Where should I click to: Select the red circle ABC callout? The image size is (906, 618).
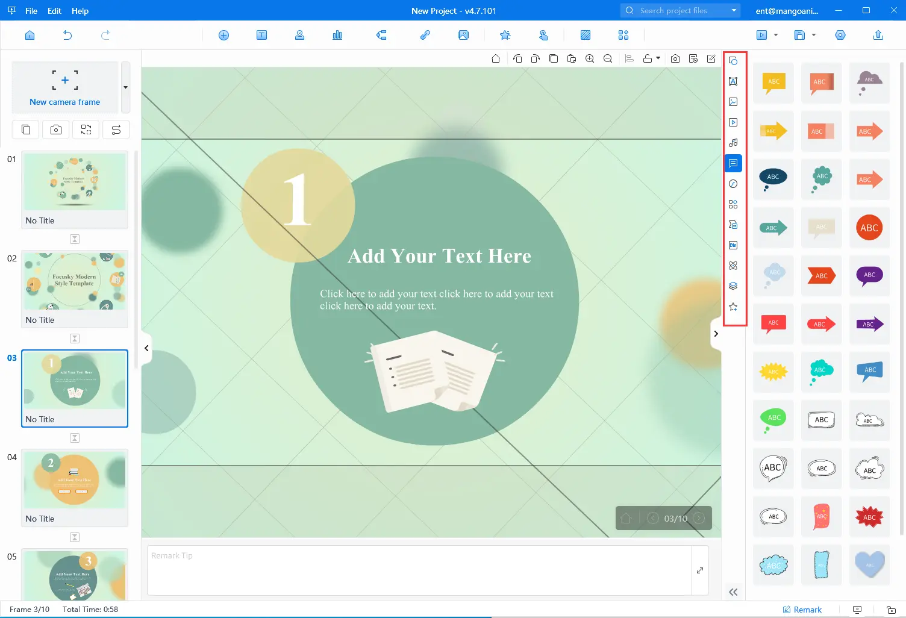869,228
